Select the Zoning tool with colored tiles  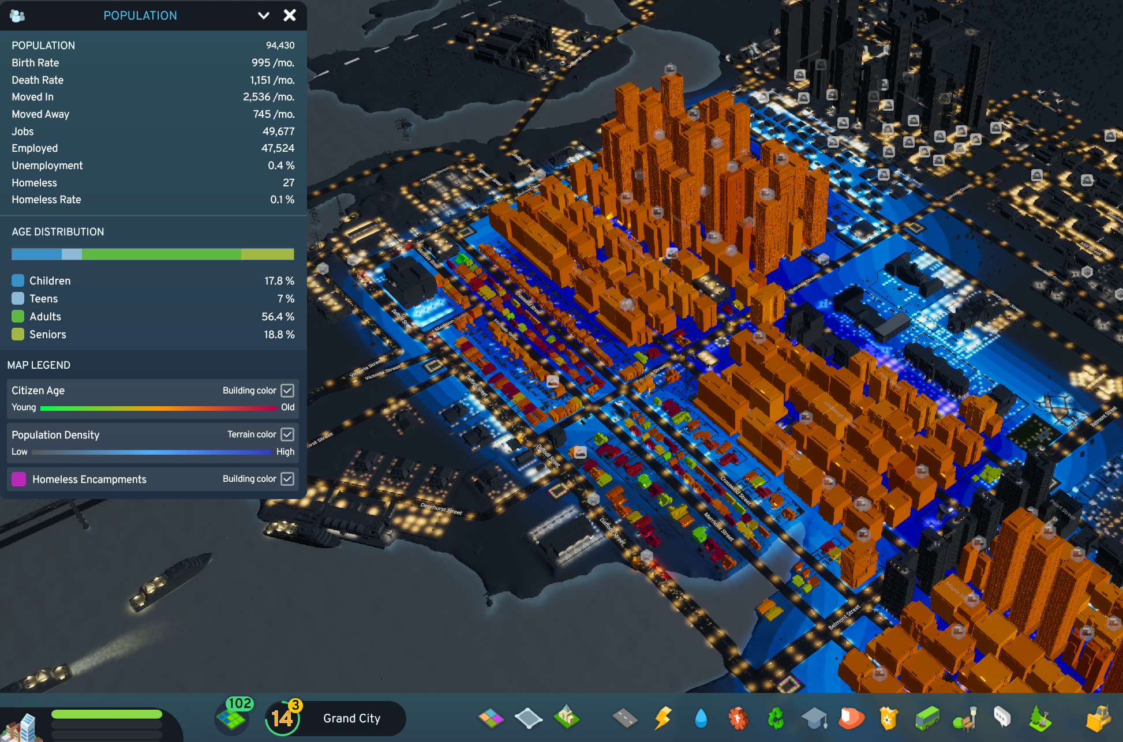click(x=492, y=718)
